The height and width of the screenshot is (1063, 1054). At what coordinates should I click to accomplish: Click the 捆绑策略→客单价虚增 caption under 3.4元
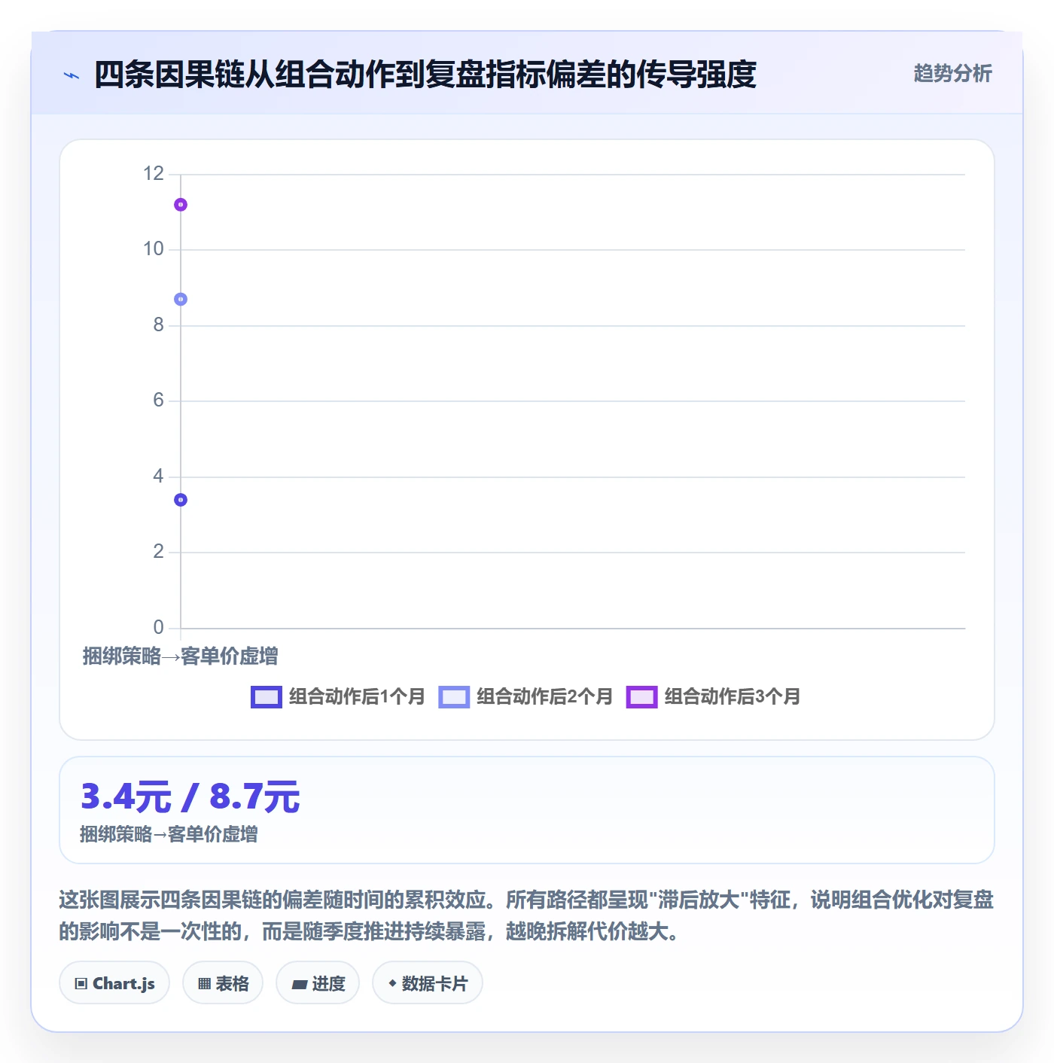point(169,835)
